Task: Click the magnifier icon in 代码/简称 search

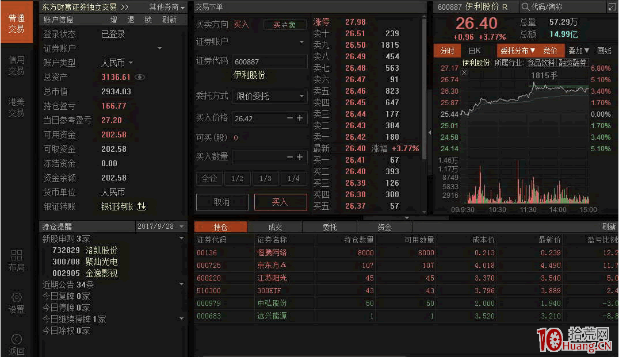Action: click(525, 7)
